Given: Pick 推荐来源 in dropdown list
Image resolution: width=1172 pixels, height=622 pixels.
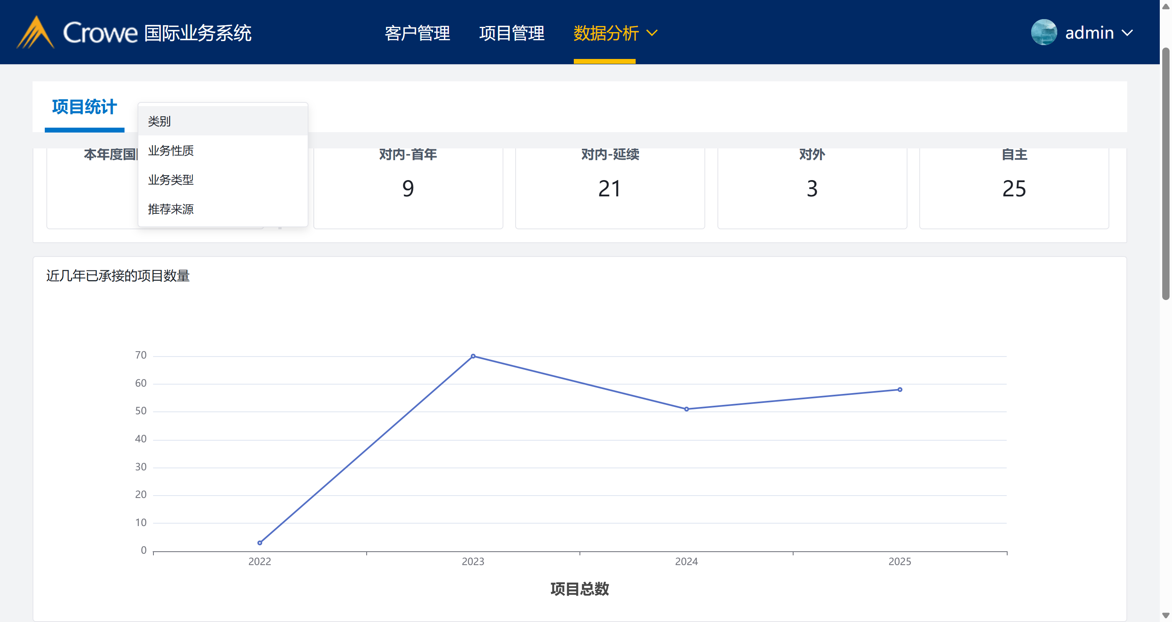Looking at the screenshot, I should point(223,209).
